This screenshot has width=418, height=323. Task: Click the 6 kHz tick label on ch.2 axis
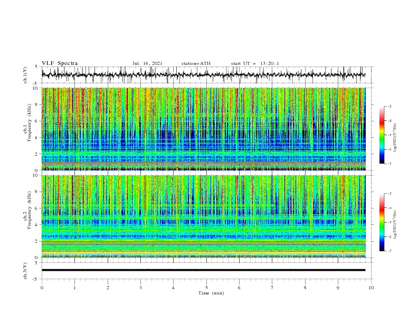37,208
